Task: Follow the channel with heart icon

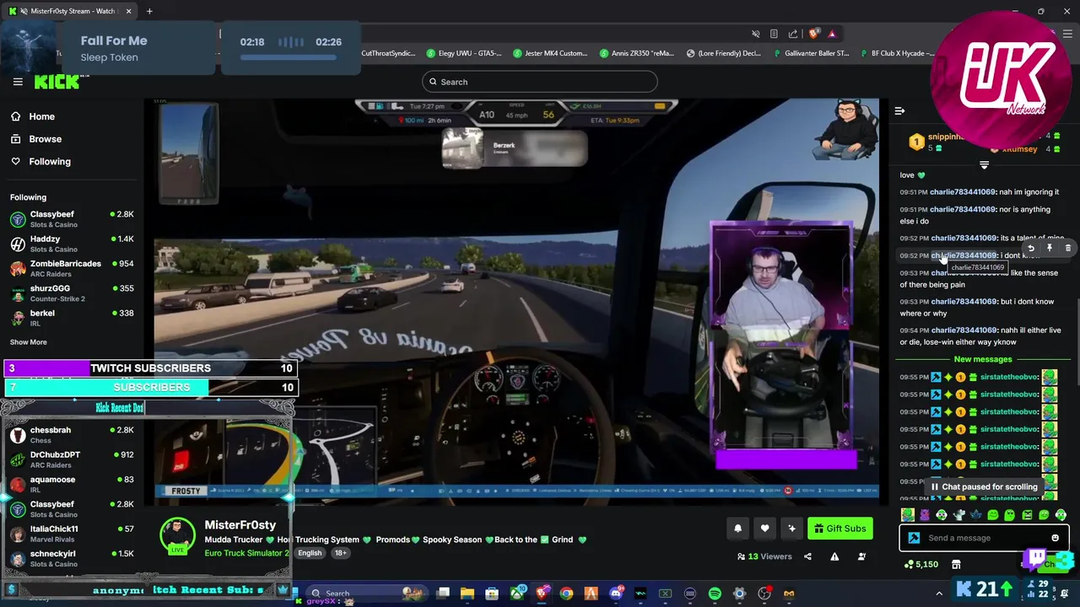Action: coord(764,529)
